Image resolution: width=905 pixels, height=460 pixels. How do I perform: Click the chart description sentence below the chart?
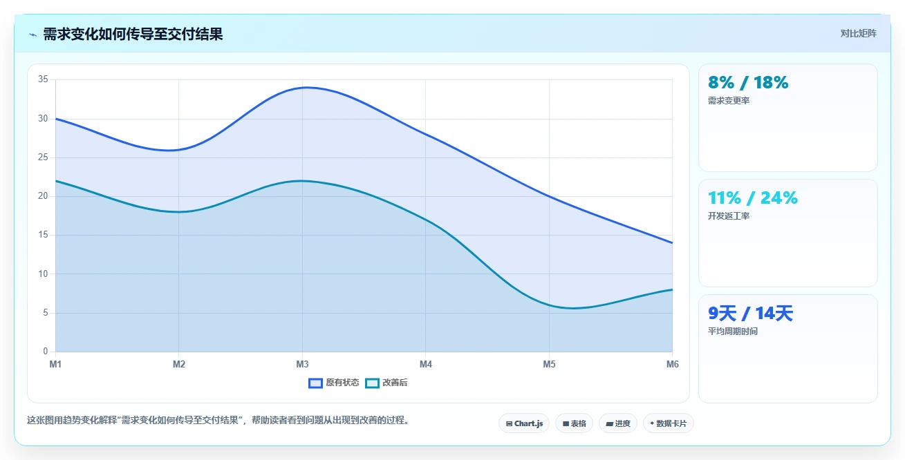click(218, 420)
